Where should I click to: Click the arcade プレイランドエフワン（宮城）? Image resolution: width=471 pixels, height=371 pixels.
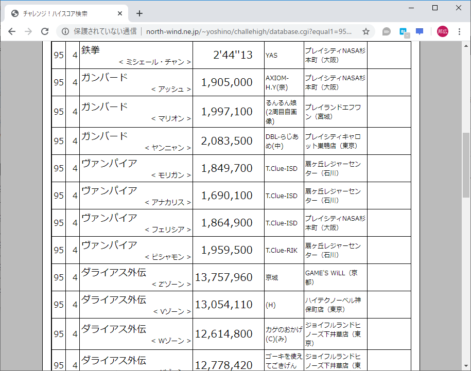(x=333, y=112)
